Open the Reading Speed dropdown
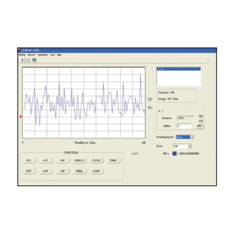 click(x=192, y=137)
